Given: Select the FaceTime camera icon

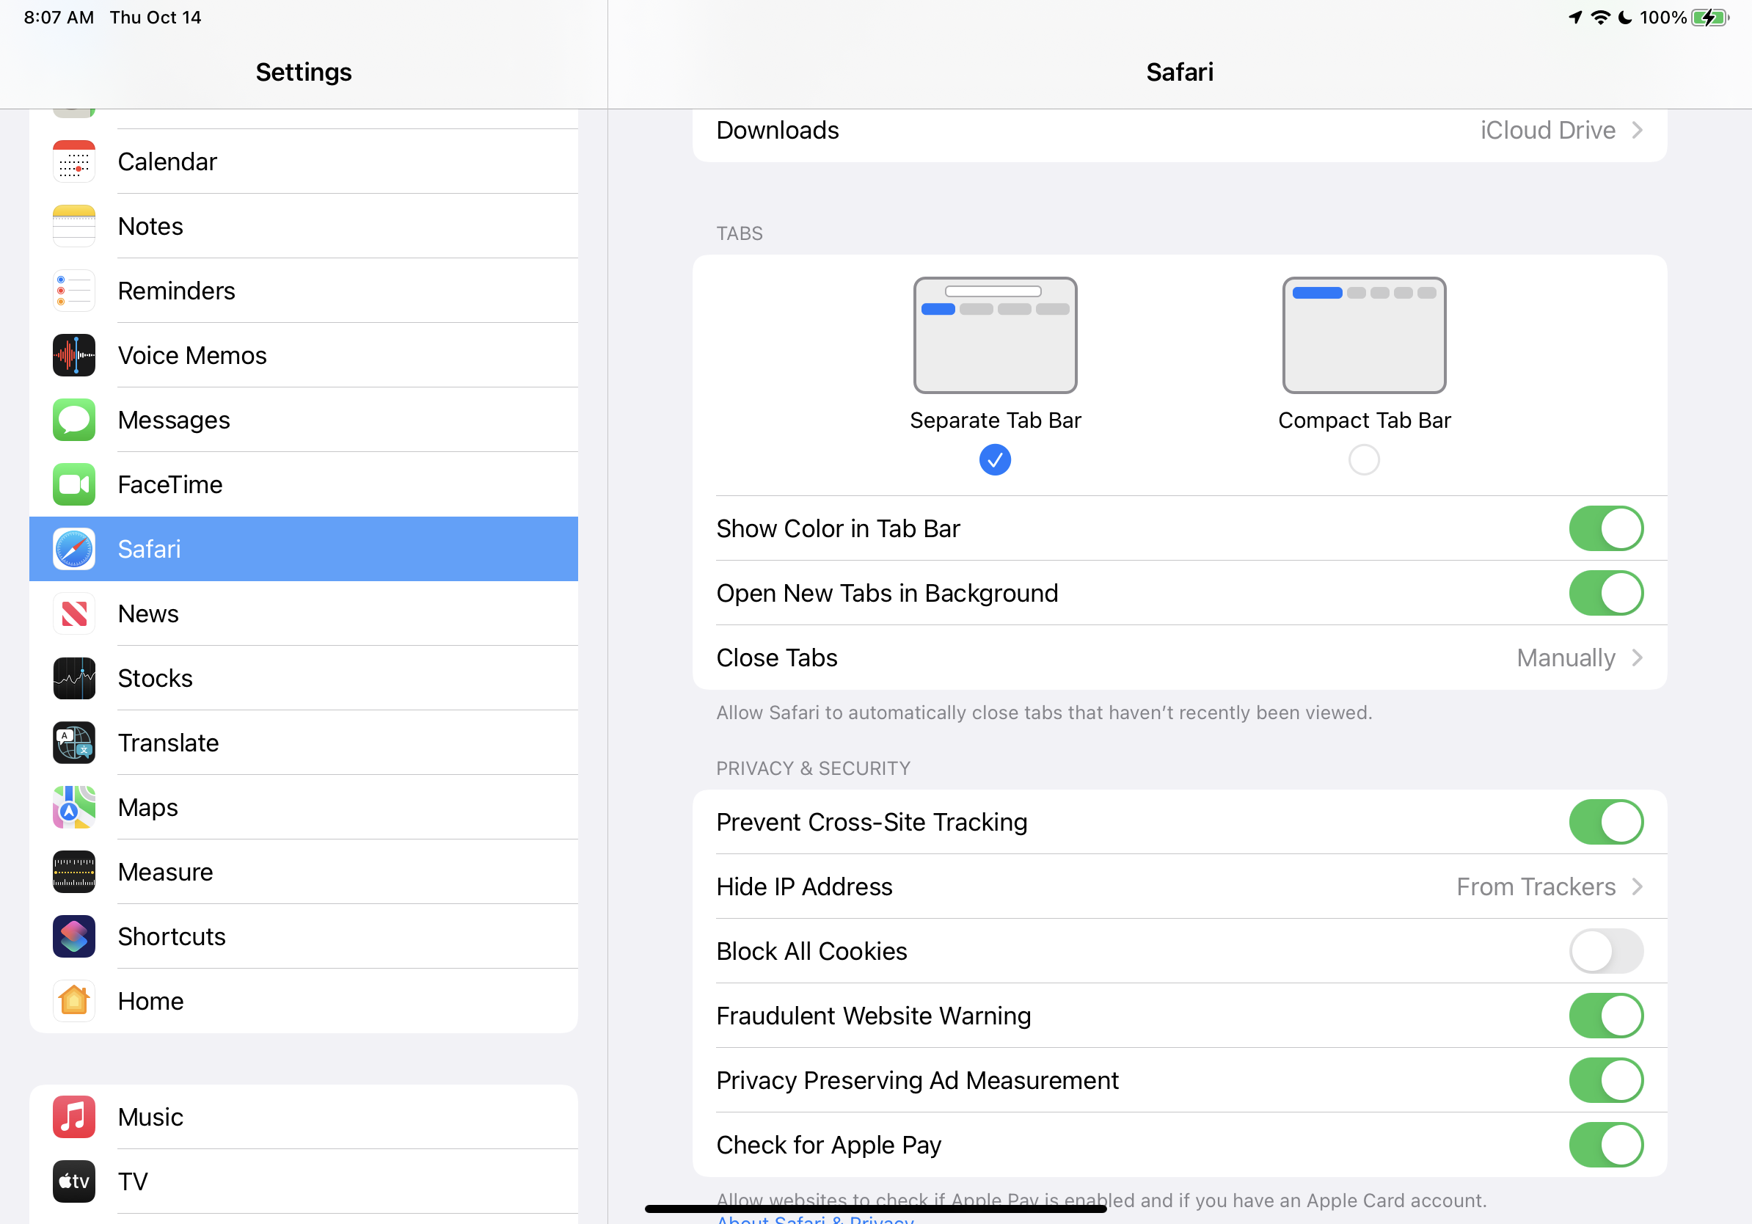Looking at the screenshot, I should [x=74, y=484].
